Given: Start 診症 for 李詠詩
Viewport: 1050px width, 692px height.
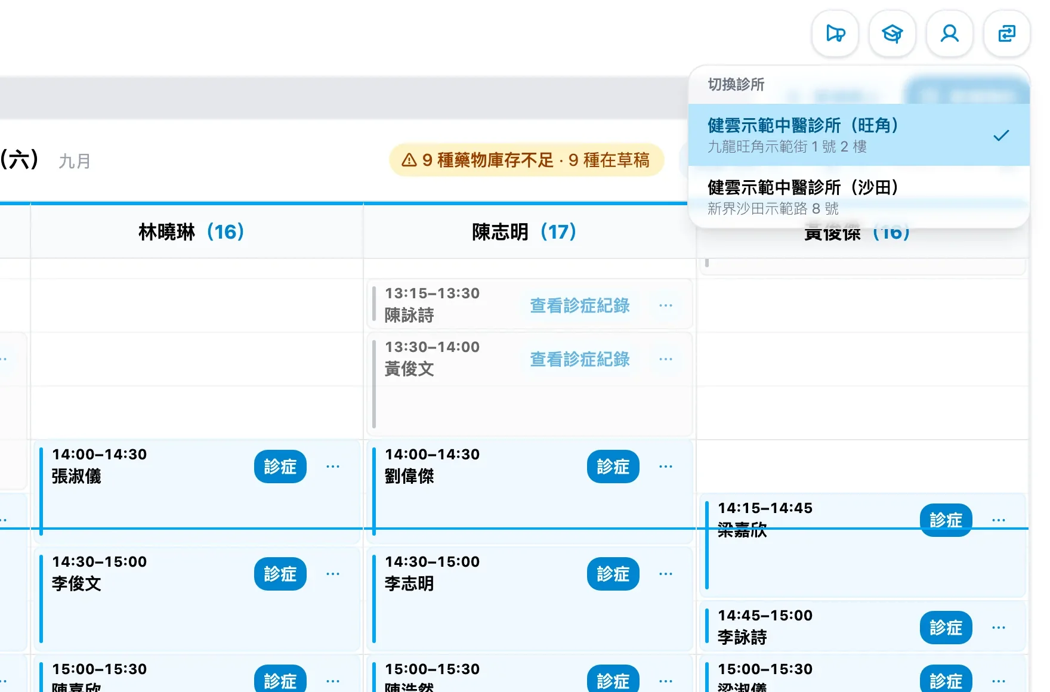Looking at the screenshot, I should coord(946,628).
